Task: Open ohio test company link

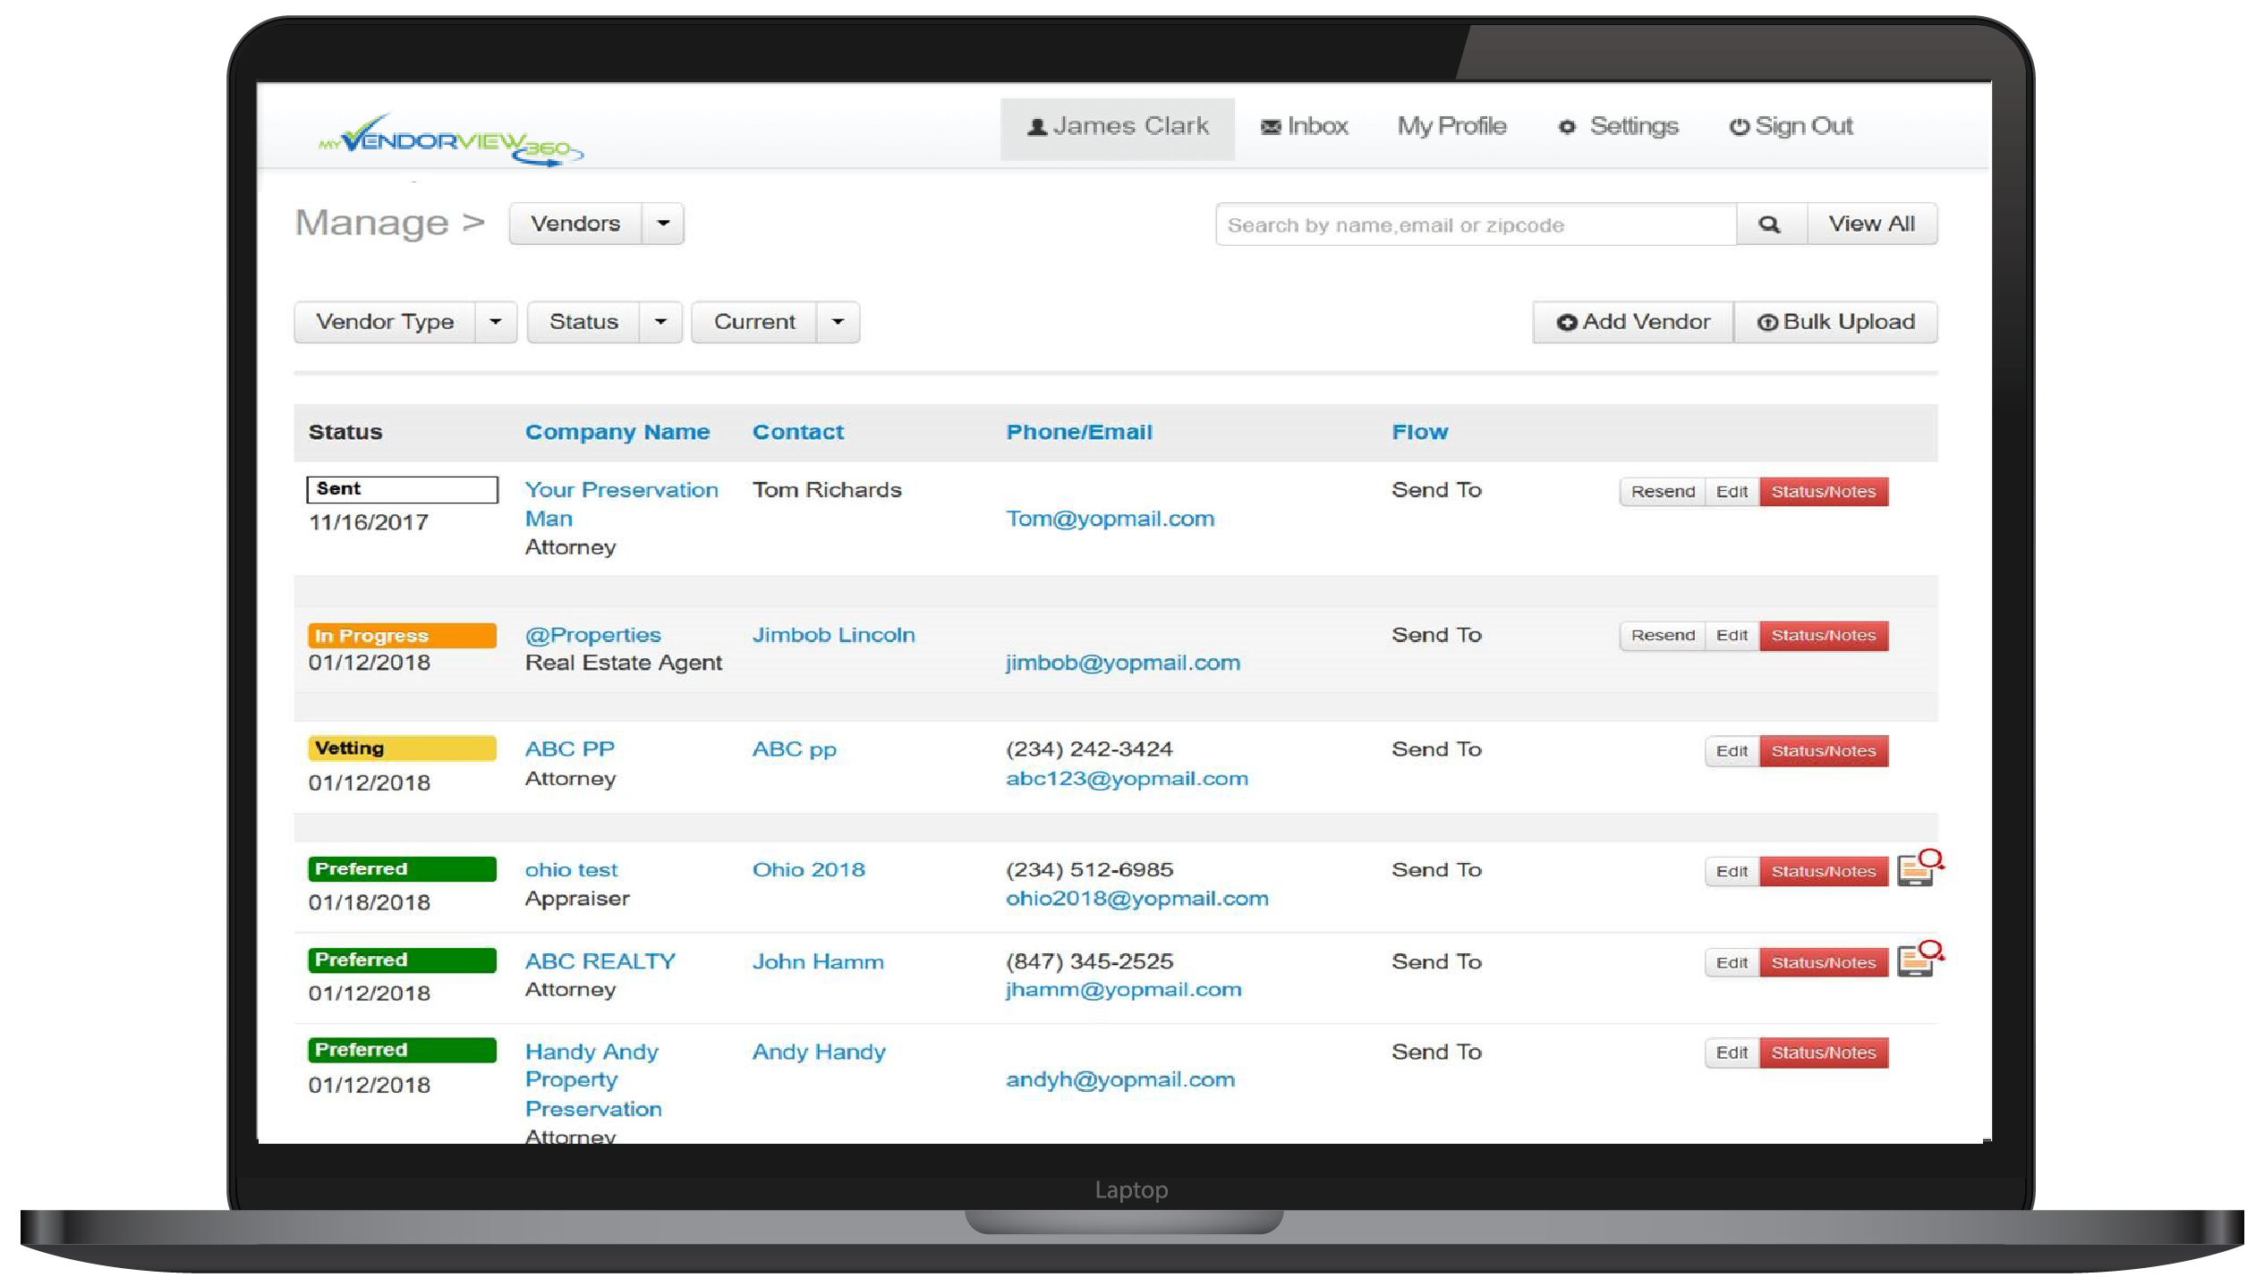Action: (572, 871)
